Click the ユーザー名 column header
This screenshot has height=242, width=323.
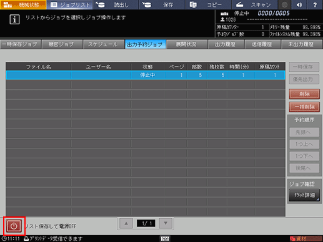101,67
